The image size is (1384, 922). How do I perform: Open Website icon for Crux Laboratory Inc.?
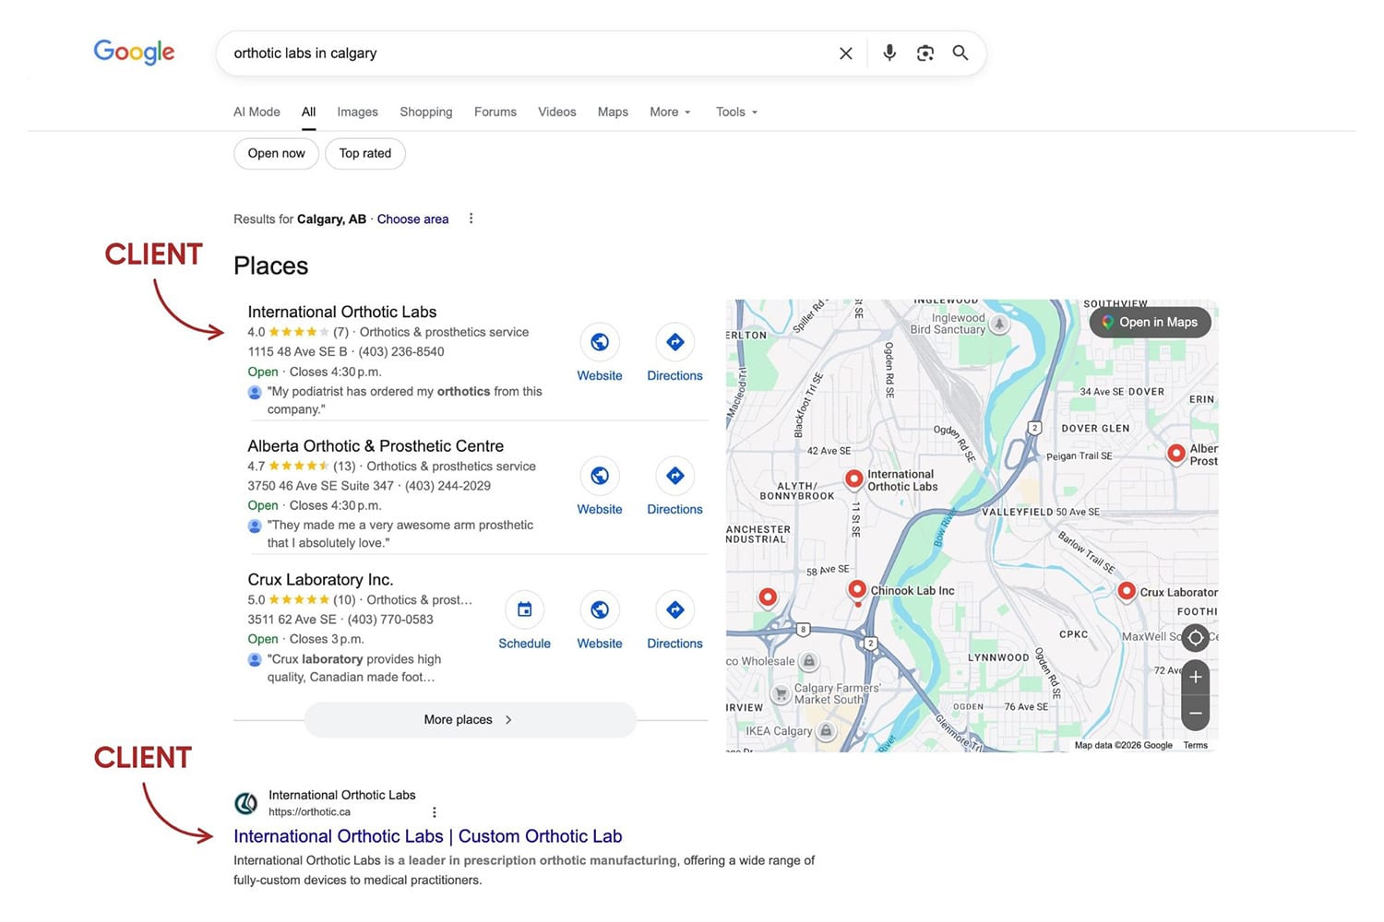pos(600,609)
